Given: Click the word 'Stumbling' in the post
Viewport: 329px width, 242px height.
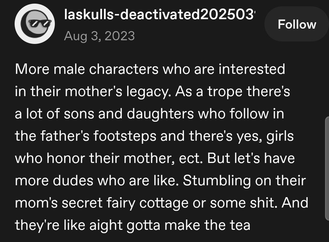Looking at the screenshot, I should pos(217,181).
